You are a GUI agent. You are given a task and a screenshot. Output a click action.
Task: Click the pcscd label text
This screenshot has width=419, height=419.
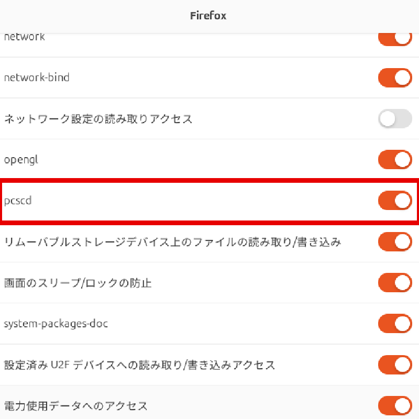(x=18, y=201)
